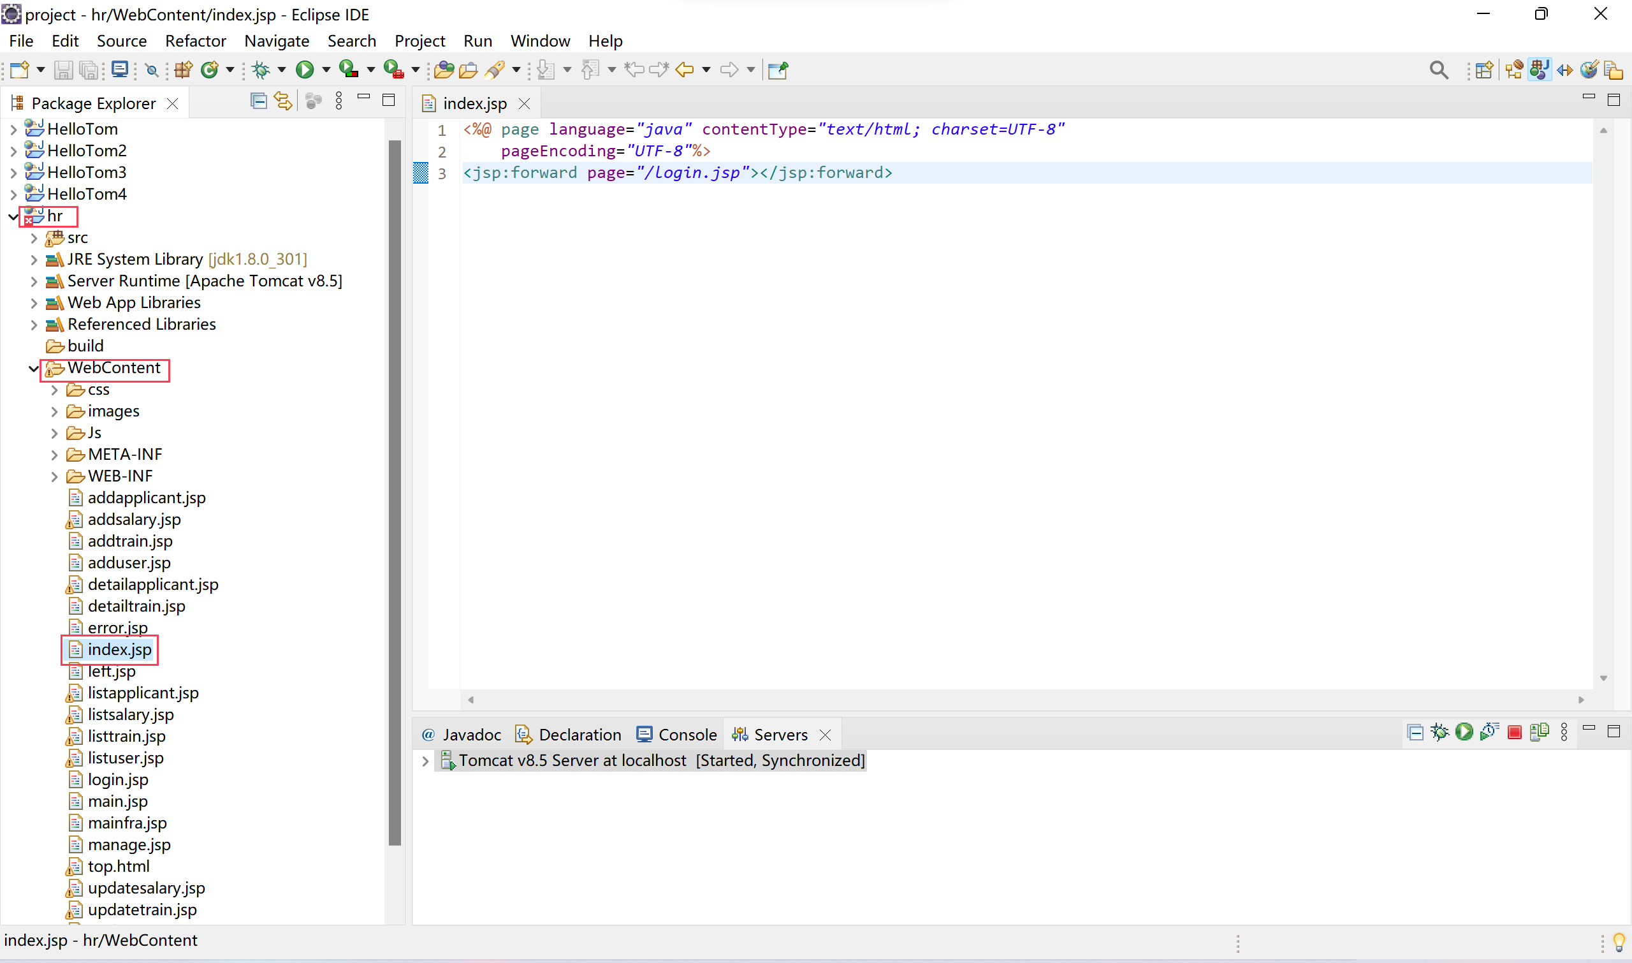1632x963 pixels.
Task: Open the toolbar Search magnifier icon
Action: pos(1438,70)
